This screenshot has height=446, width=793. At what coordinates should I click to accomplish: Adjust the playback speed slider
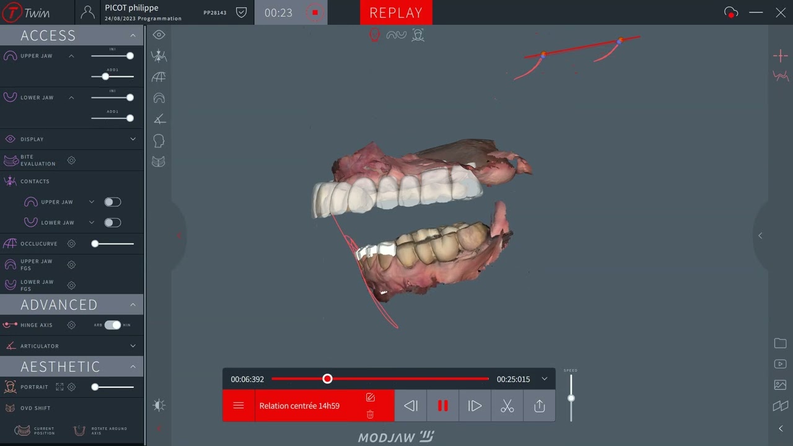click(571, 398)
